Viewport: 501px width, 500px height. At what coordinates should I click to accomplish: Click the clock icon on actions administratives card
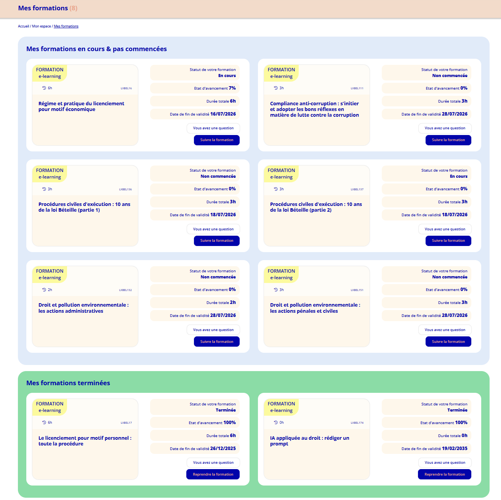(x=44, y=290)
